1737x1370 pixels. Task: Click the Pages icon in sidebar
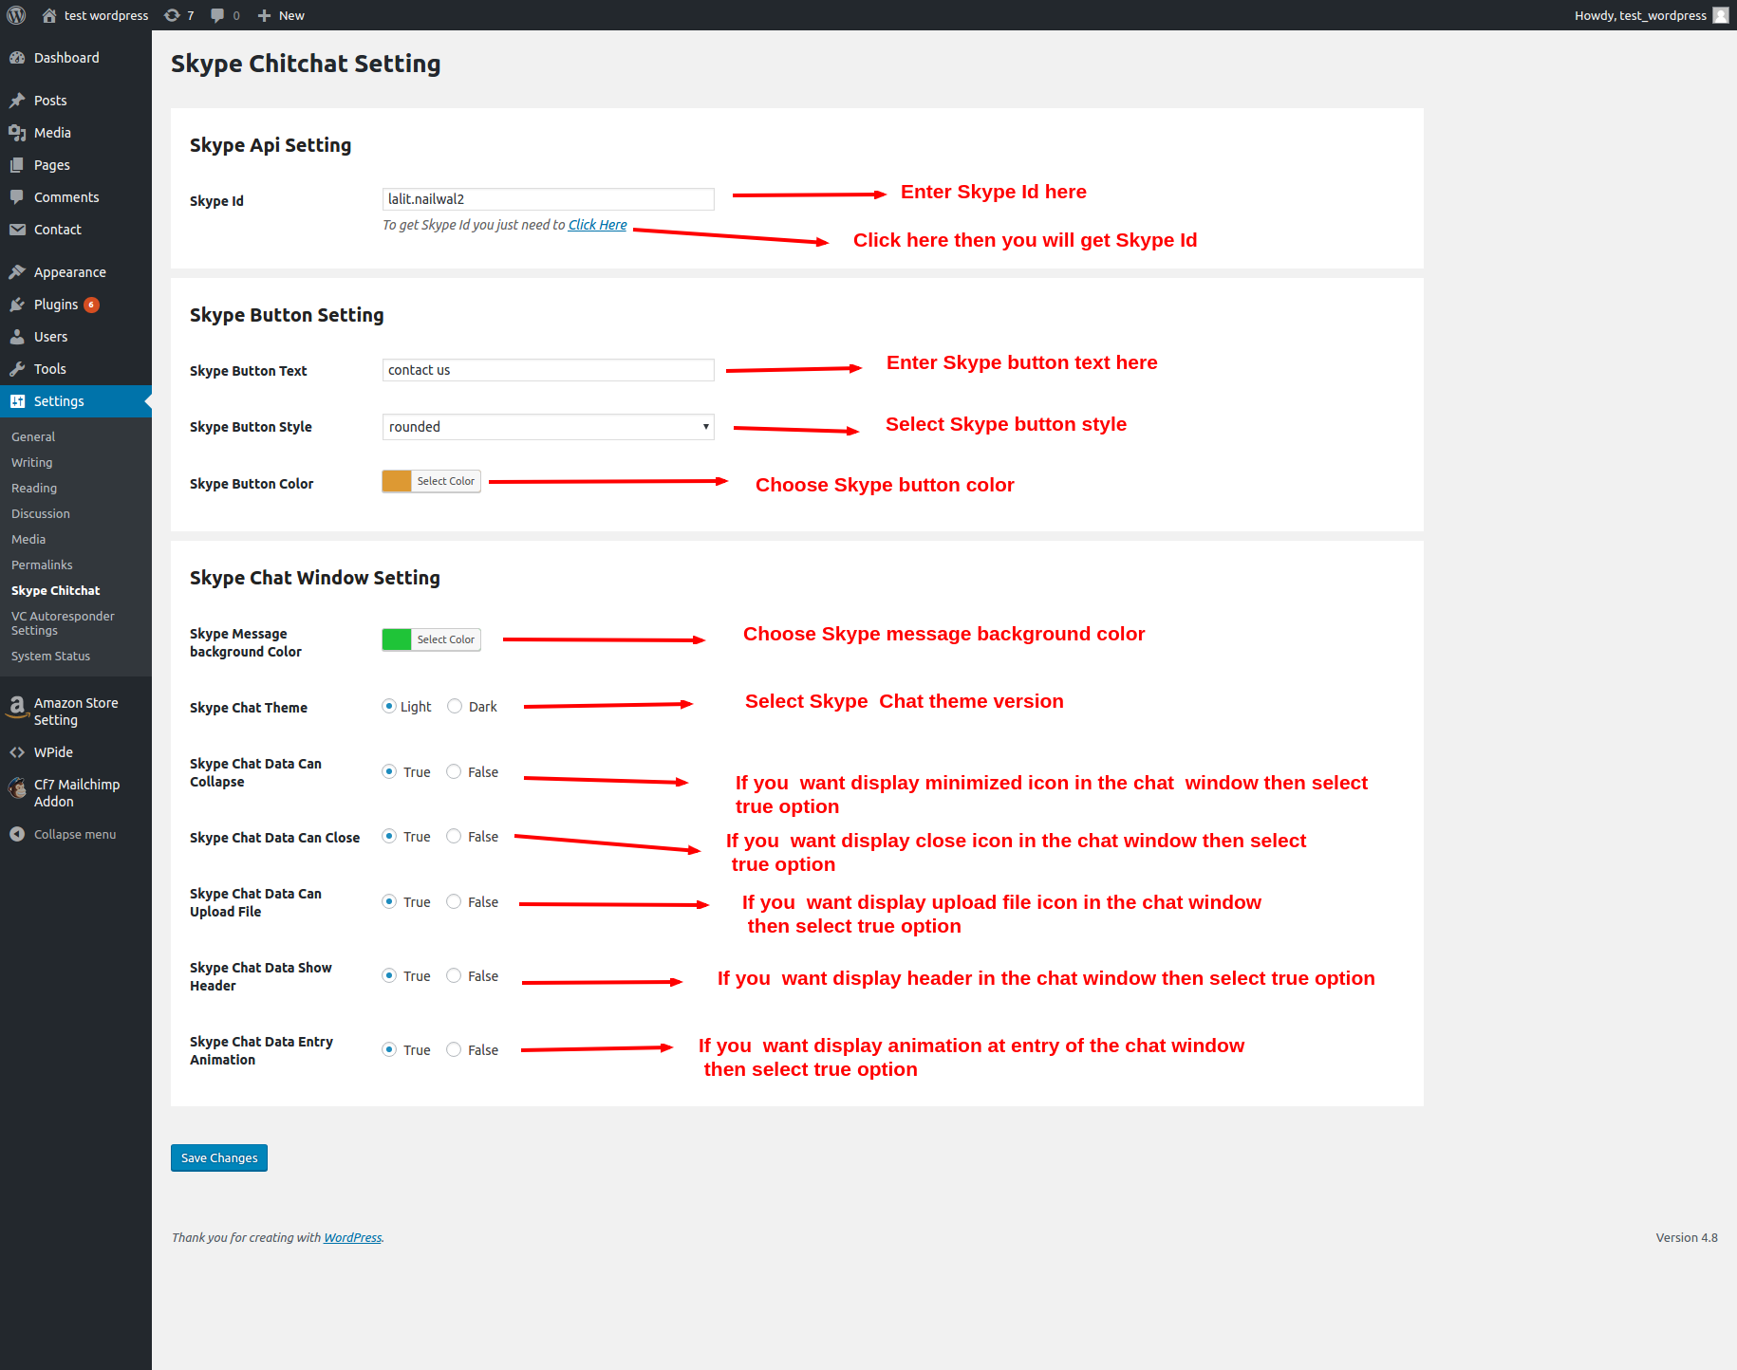[x=17, y=165]
